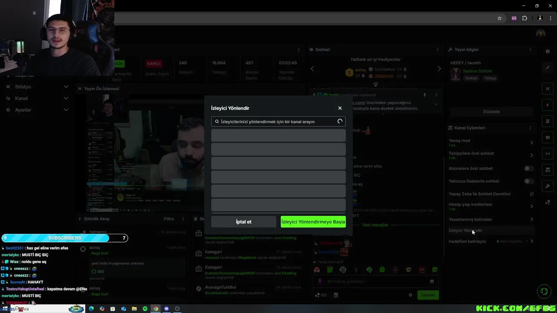Click the Düzenle button in Yayın bilgisi
The image size is (557, 313).
coord(491,112)
